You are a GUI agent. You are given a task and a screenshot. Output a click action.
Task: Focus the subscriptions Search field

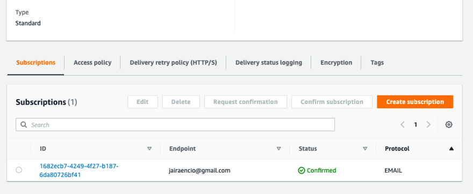tap(175, 124)
